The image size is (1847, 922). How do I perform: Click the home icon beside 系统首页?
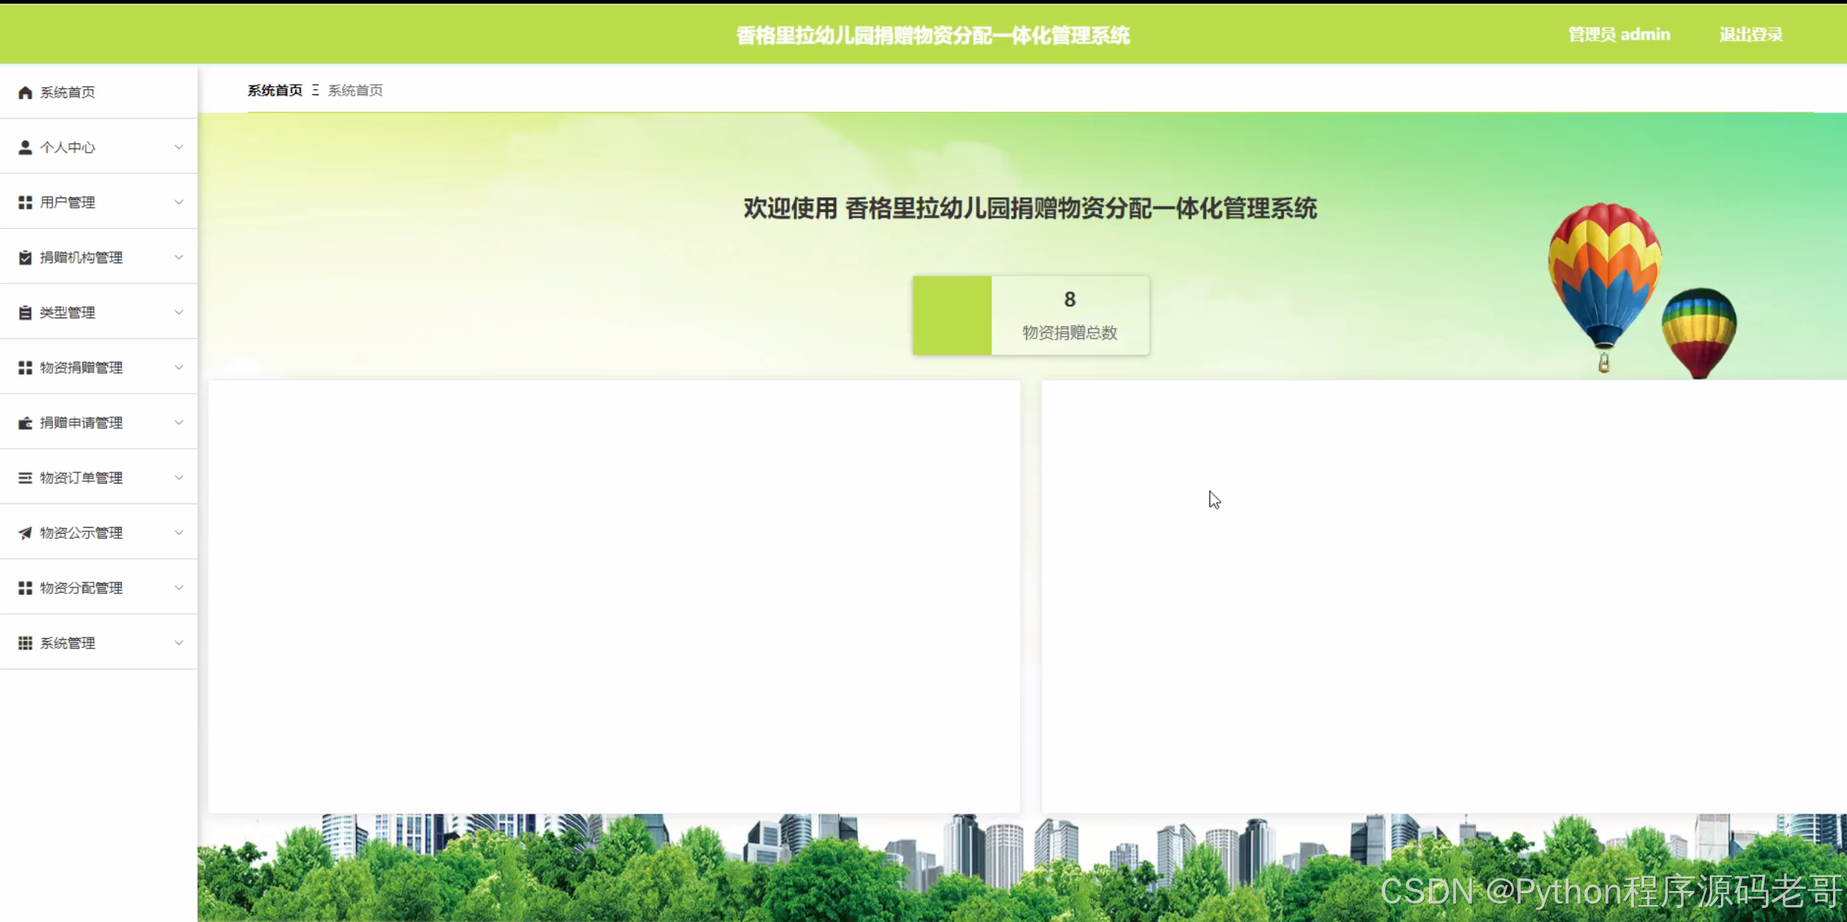(x=25, y=92)
